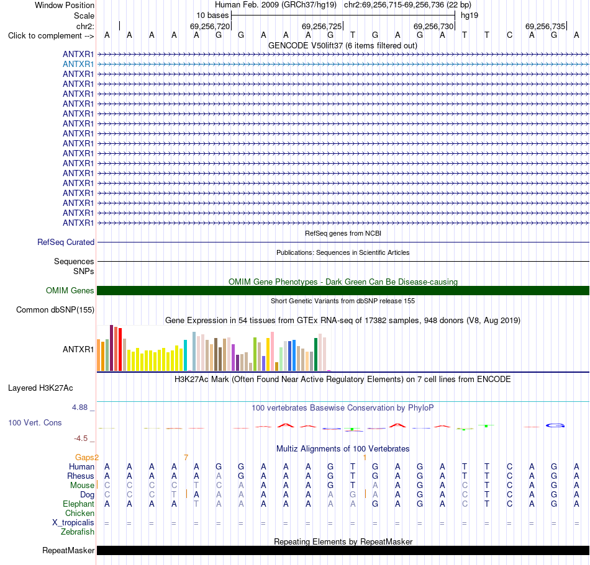Click the '10 bases' scale text
The height and width of the screenshot is (565, 590).
(x=212, y=16)
